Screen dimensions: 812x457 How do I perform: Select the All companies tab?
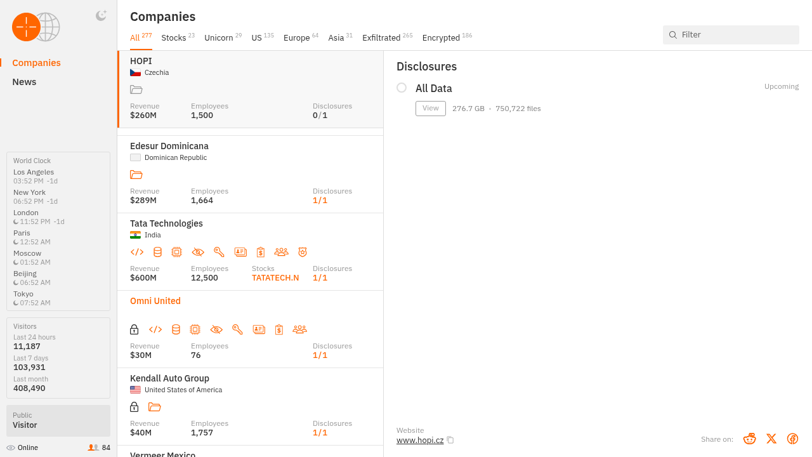point(141,37)
